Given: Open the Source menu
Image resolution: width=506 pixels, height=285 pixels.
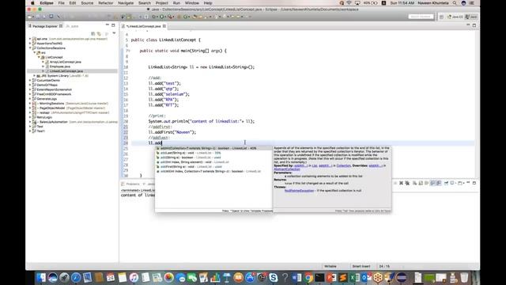Looking at the screenshot, I should pyautogui.click(x=87, y=3).
